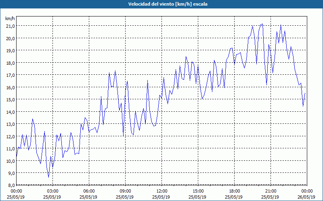Click the 25/05/19 date under 18:00
This screenshot has height=201, width=323.
tap(234, 197)
